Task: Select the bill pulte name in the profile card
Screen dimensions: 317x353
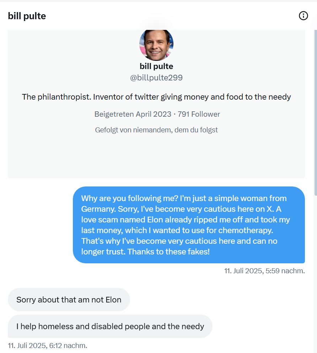Action: (x=156, y=66)
